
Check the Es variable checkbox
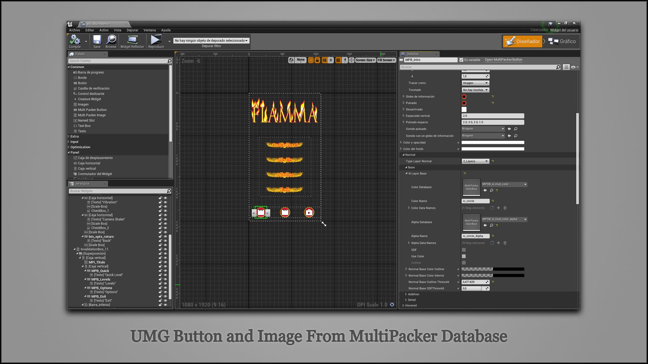tap(461, 60)
